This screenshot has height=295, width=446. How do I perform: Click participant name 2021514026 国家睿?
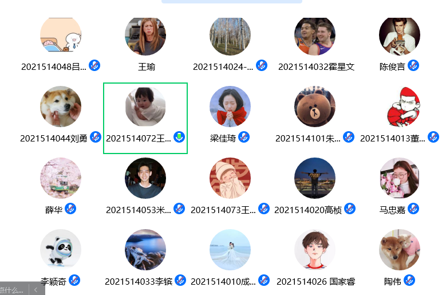click(x=315, y=282)
